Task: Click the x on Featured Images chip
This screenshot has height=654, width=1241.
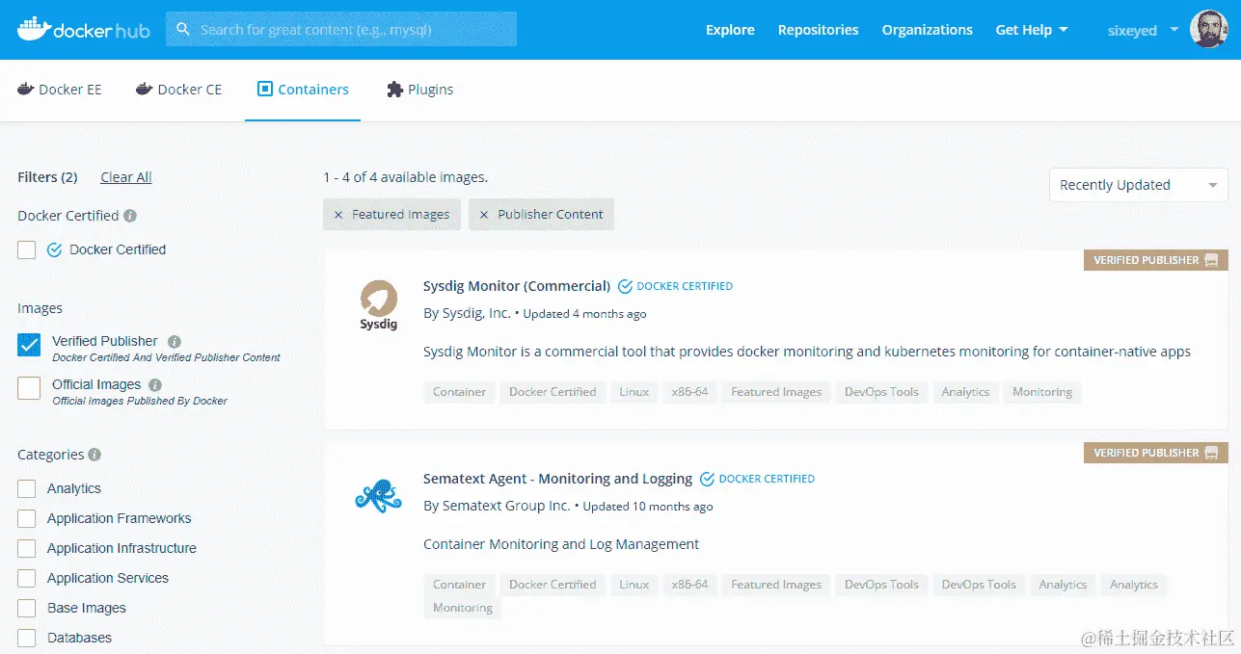Action: [x=337, y=215]
